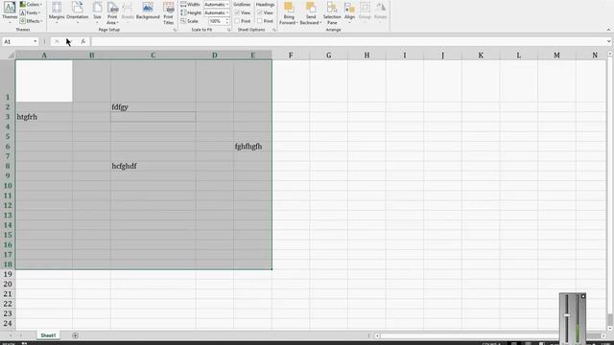Select cell containing hcfghdf
The height and width of the screenshot is (345, 614).
pos(153,166)
